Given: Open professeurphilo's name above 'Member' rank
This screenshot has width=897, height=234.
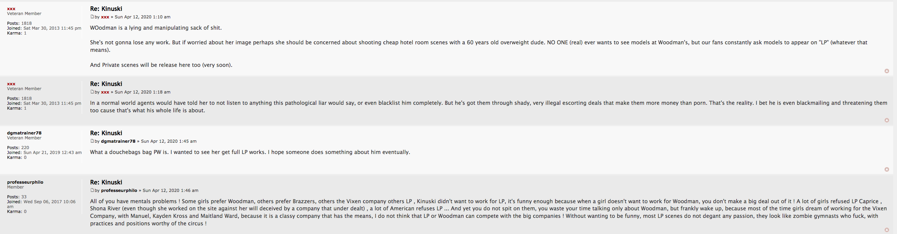Looking at the screenshot, I should coord(25,182).
